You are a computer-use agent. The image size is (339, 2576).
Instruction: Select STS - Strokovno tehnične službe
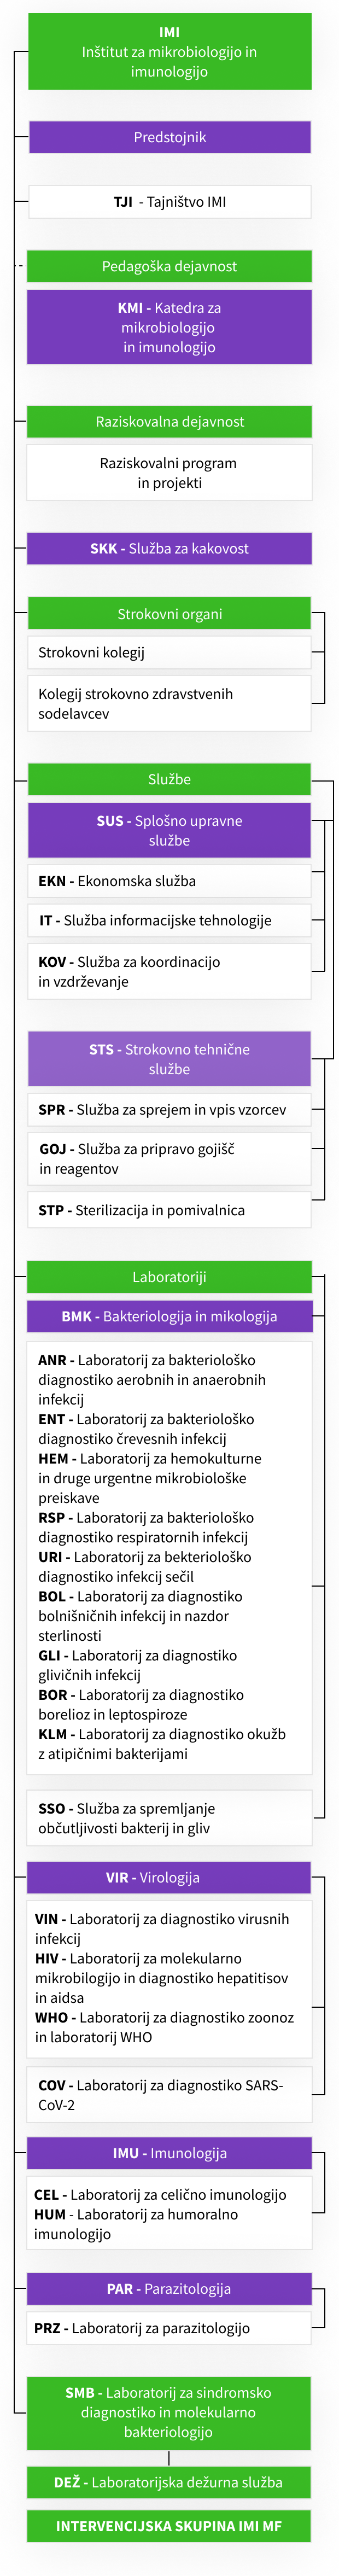(x=169, y=1059)
